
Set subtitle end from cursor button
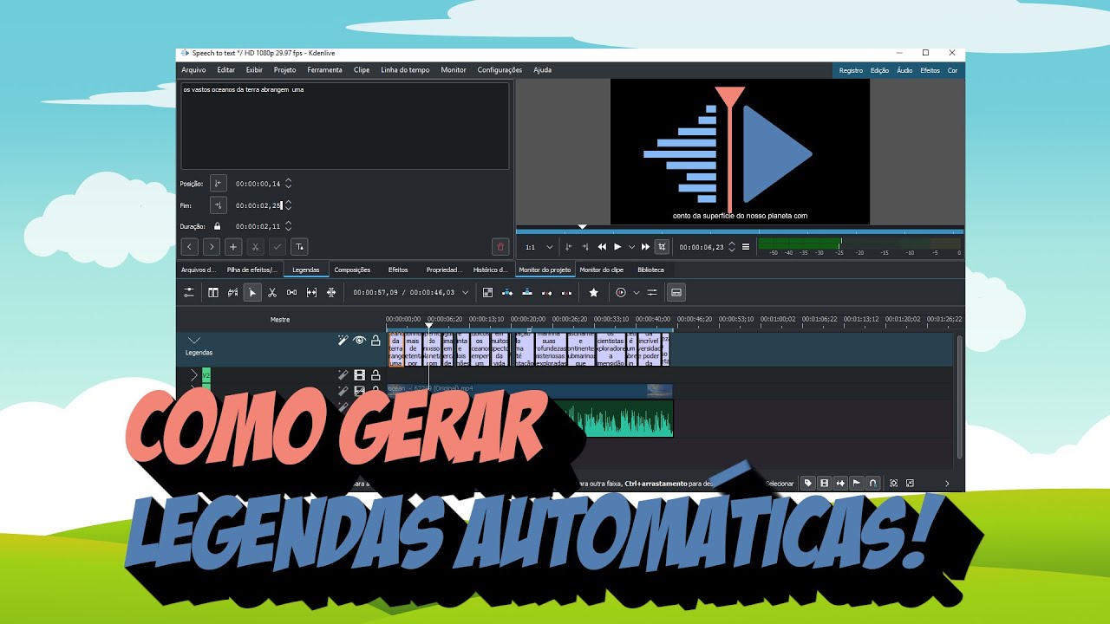(218, 205)
